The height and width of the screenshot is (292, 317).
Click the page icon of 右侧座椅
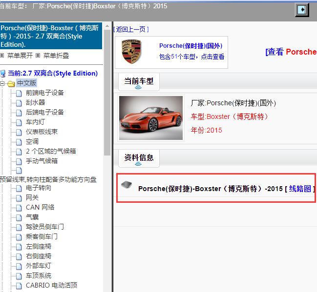pyautogui.click(x=19, y=256)
